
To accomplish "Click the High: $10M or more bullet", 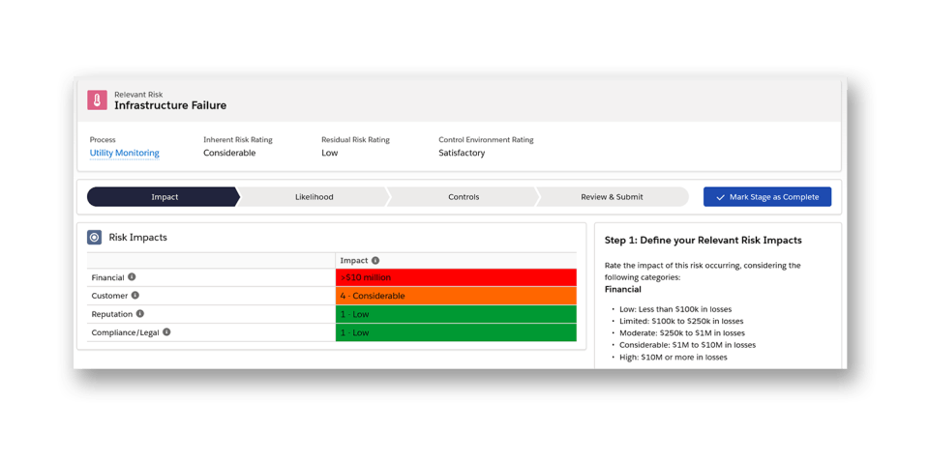I will pos(674,358).
